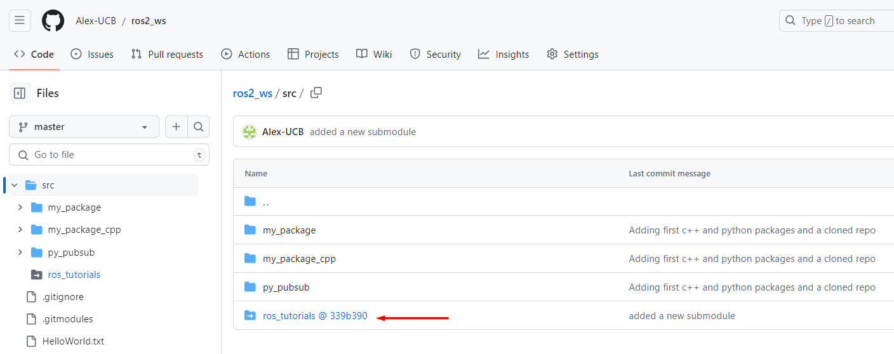
Task: Open my_package_cpp folder in file table
Action: point(299,259)
